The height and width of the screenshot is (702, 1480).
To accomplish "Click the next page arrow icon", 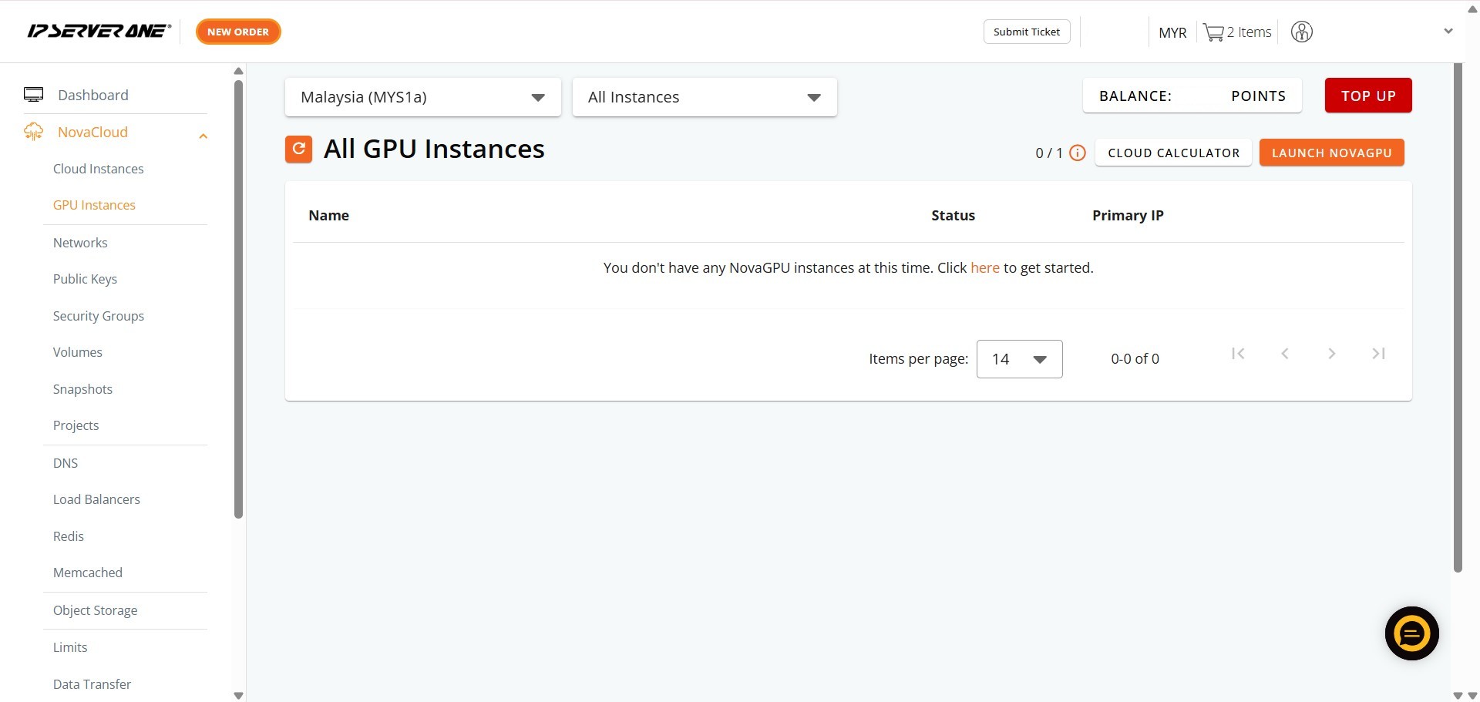I will [x=1331, y=354].
